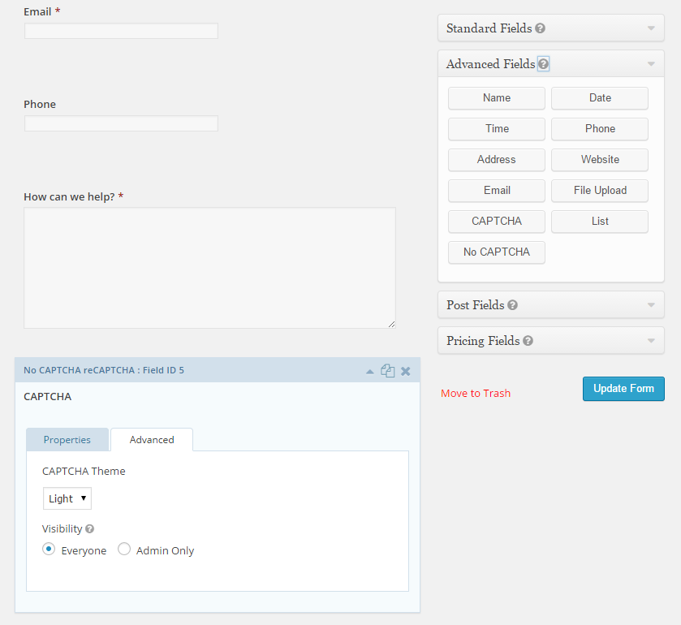The height and width of the screenshot is (625, 681).
Task: Show the Post Fields help tooltip
Action: click(x=513, y=305)
